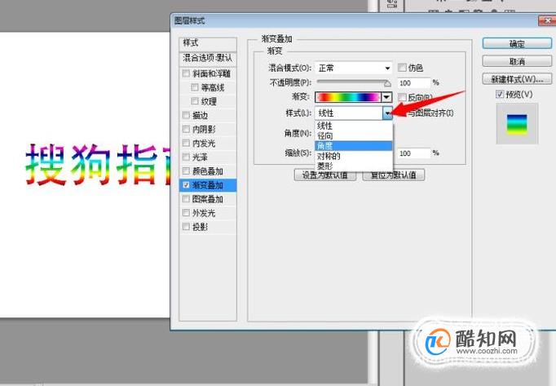Enable 投影 checkbox
Viewport: 556px width, 386px height.
[x=186, y=227]
